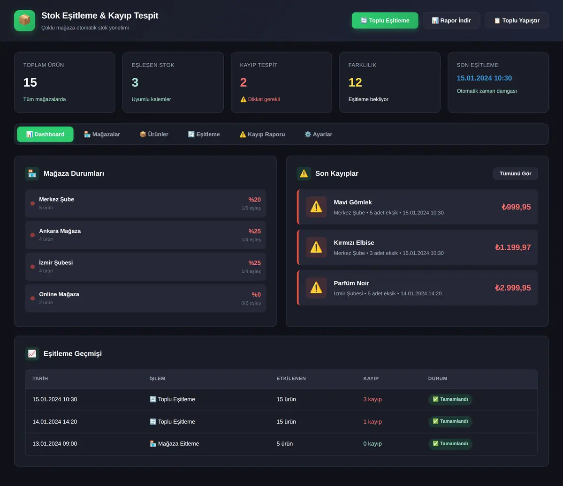This screenshot has height=486, width=563.
Task: Click the Farklılık count 12
Action: click(x=355, y=82)
